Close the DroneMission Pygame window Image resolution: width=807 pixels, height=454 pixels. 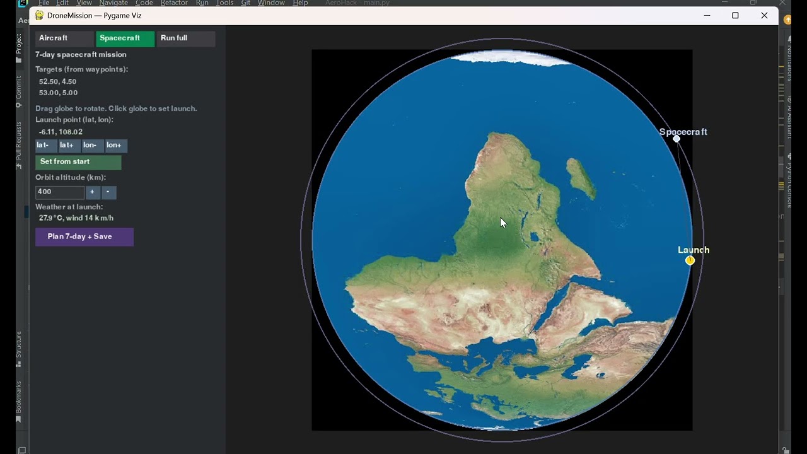click(x=764, y=16)
